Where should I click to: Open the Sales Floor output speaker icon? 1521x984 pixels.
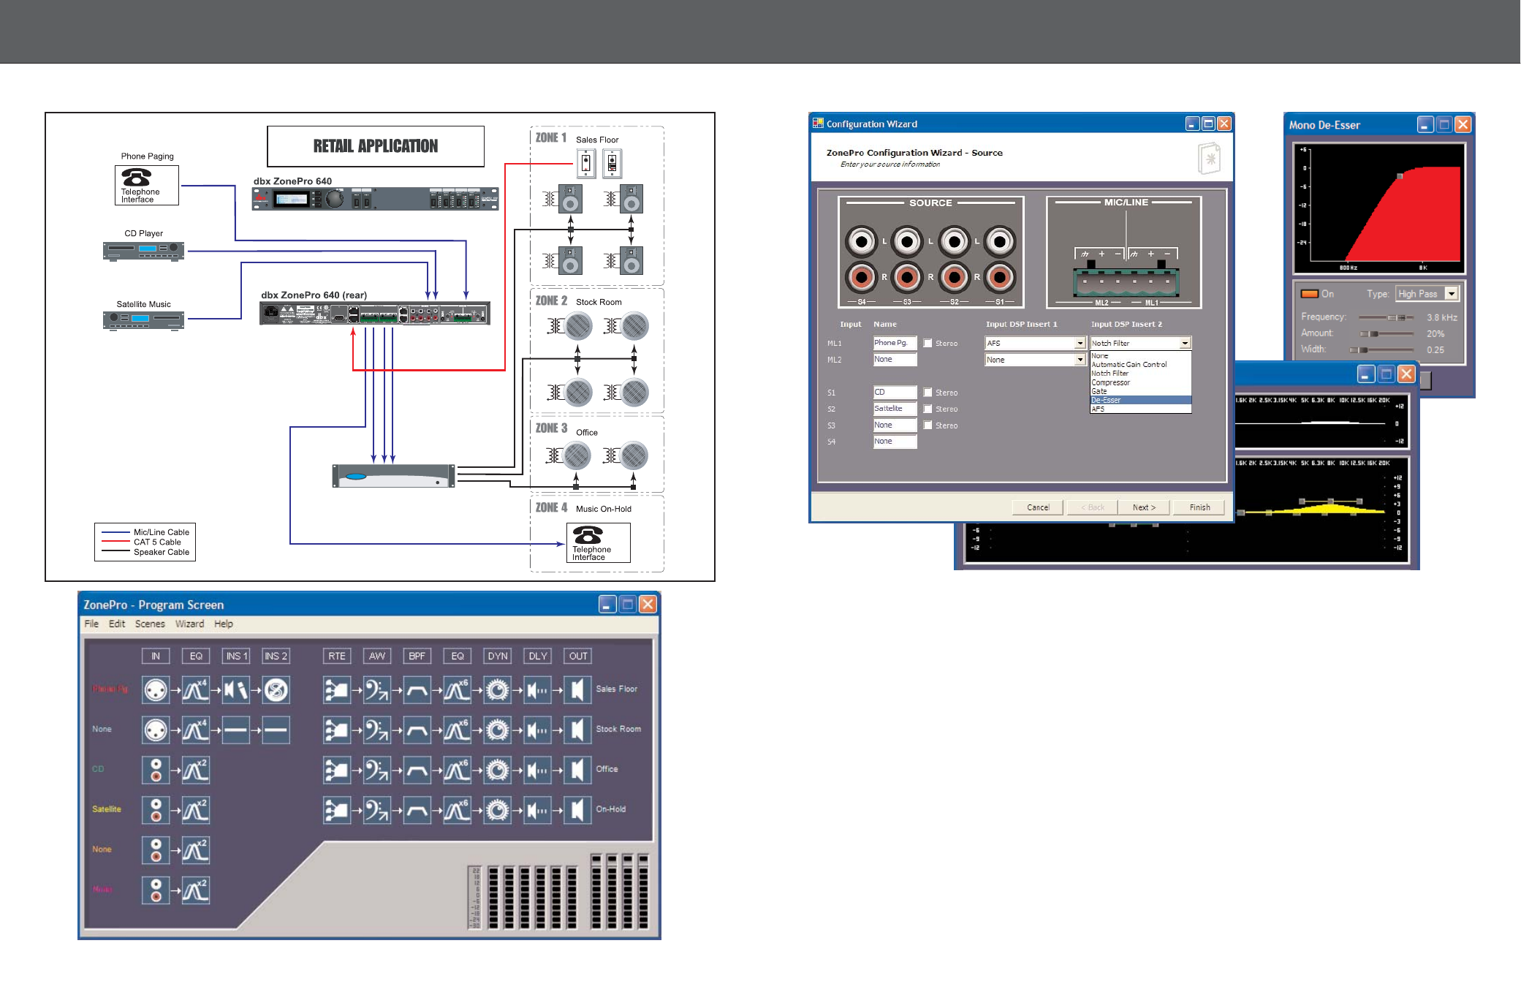578,689
